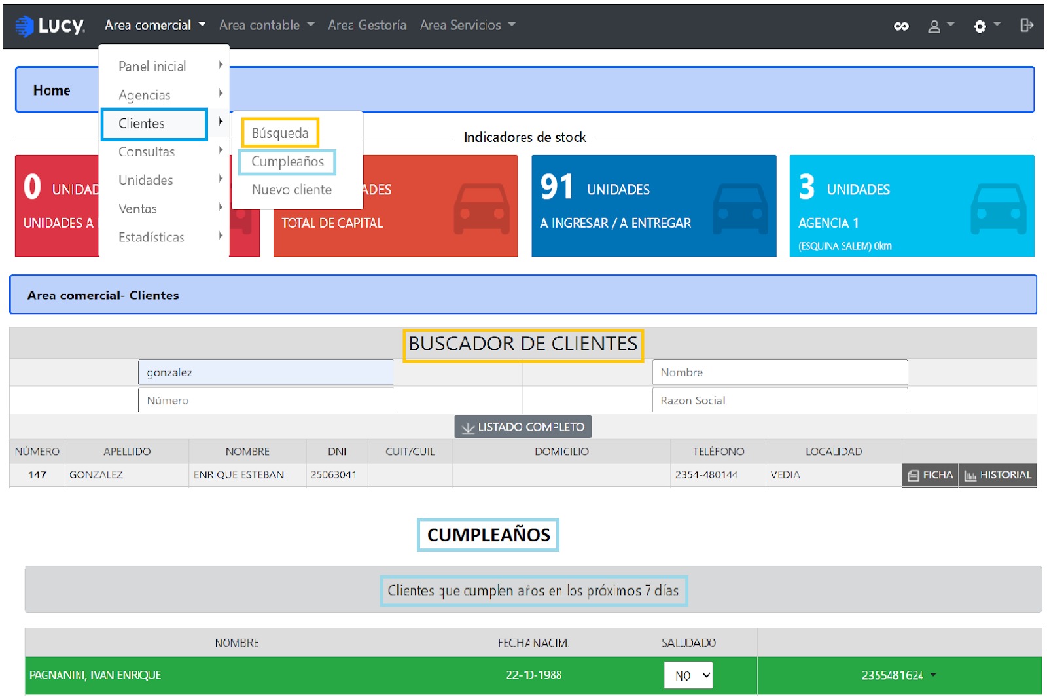Open the Area Servicios dropdown menu

467,26
